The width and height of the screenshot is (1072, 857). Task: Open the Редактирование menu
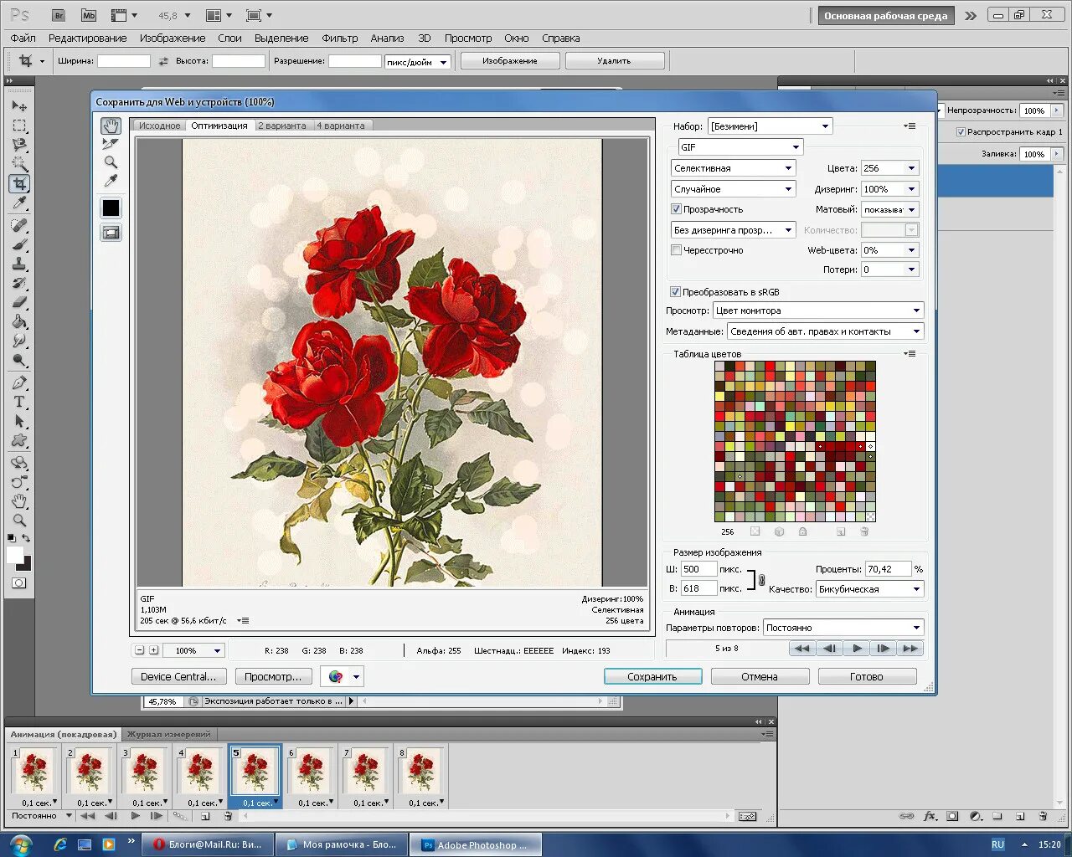[87, 38]
